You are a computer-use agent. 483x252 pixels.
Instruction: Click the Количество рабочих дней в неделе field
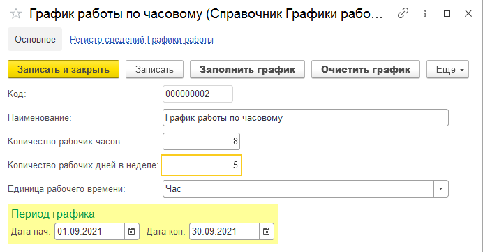[x=201, y=165]
